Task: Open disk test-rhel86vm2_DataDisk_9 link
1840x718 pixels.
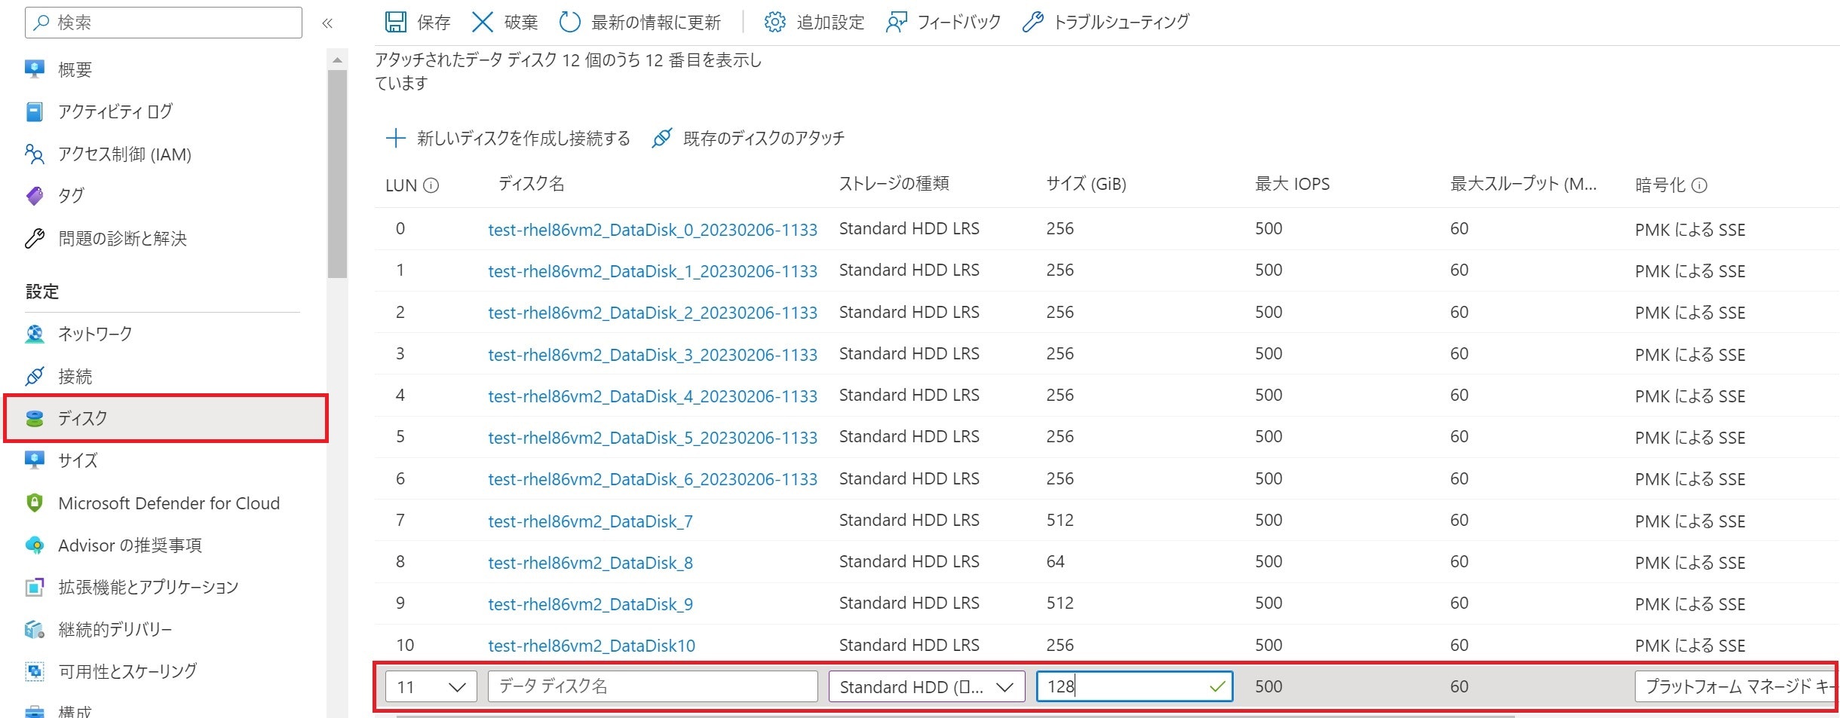Action: (590, 604)
